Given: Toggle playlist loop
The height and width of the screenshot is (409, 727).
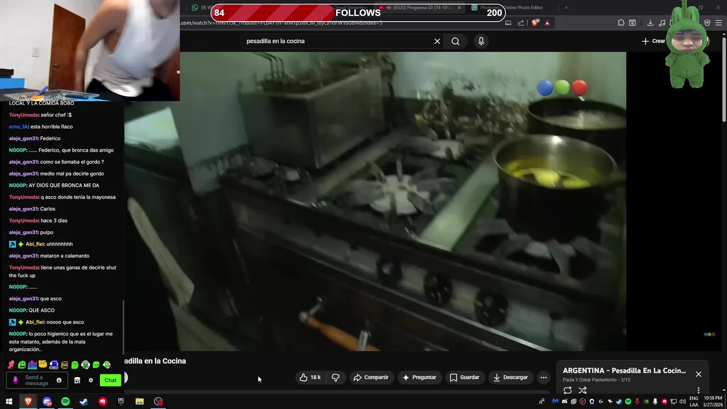Looking at the screenshot, I should tap(567, 390).
